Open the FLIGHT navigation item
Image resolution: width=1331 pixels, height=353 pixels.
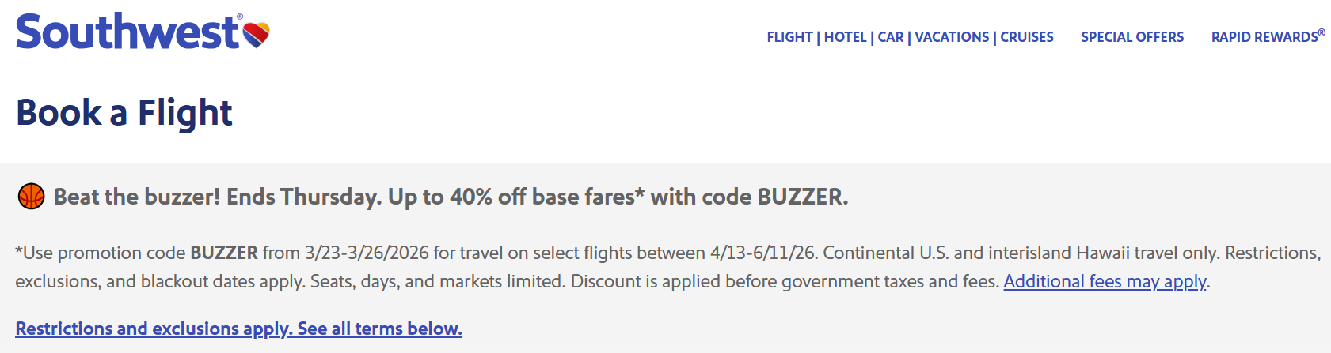click(789, 37)
